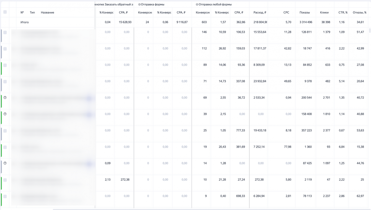The height and width of the screenshot is (210, 371).
Task: Sort by the "CPC" column header
Action: pyautogui.click(x=286, y=12)
